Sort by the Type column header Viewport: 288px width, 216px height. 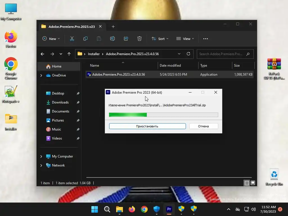click(x=204, y=66)
